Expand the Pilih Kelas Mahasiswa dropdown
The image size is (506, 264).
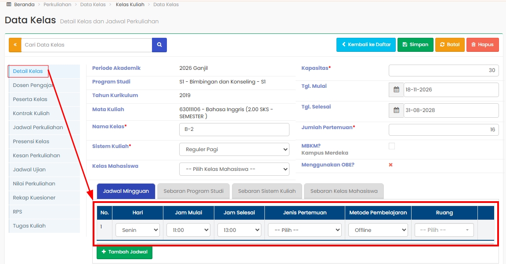coord(234,169)
